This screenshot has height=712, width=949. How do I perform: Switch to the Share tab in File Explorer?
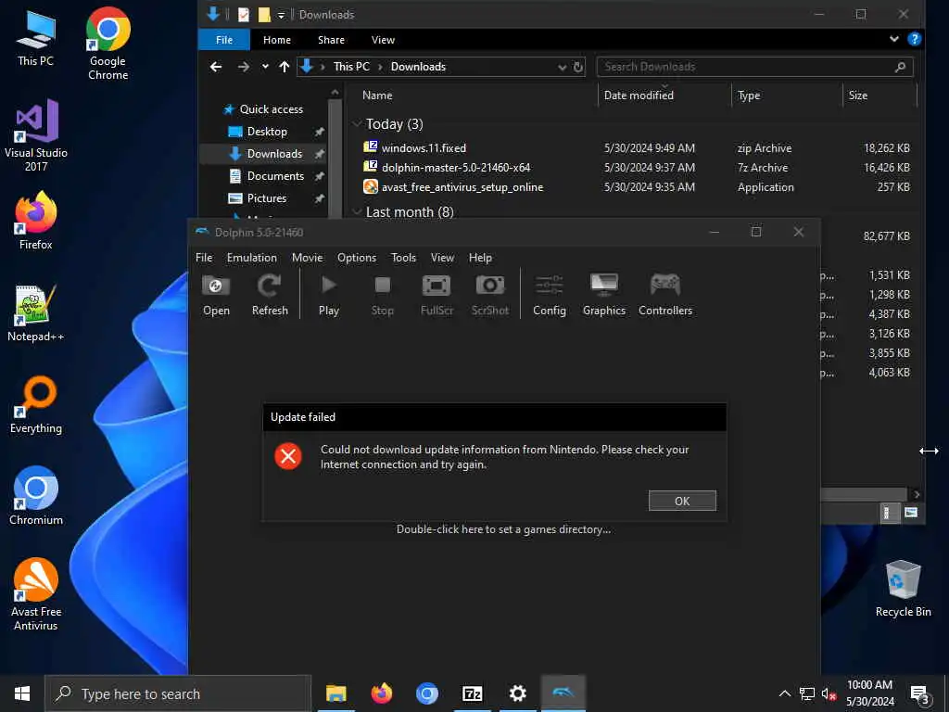click(x=331, y=40)
